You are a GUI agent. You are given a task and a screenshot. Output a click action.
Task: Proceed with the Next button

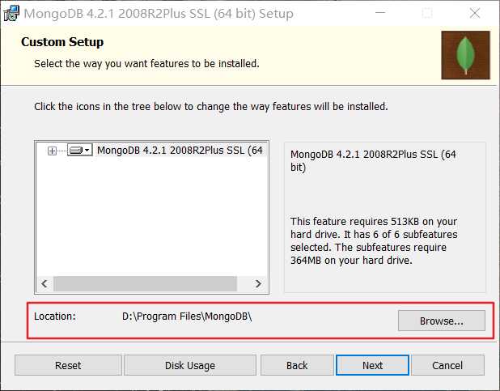tap(372, 365)
